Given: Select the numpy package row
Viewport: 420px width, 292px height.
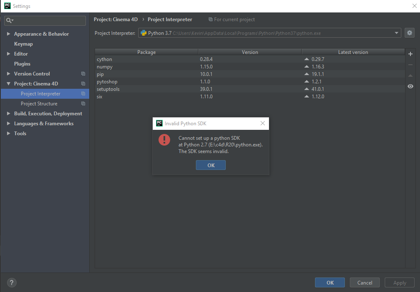Looking at the screenshot, I should tap(105, 67).
